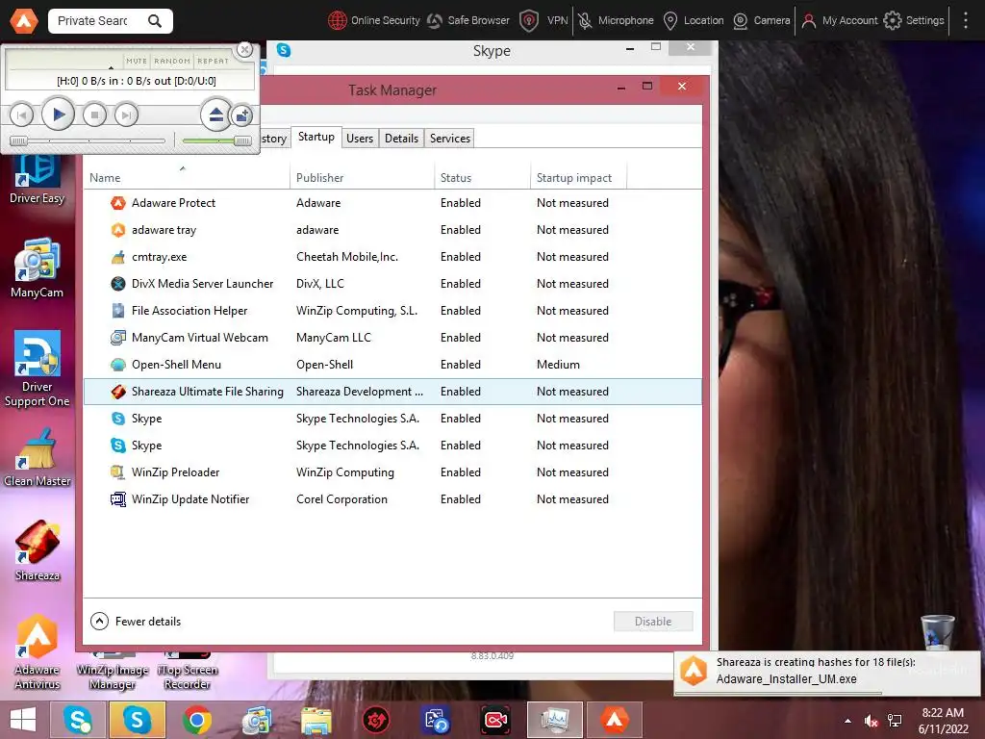The height and width of the screenshot is (739, 985).
Task: Click the Private Search magnifier icon
Action: tap(155, 21)
